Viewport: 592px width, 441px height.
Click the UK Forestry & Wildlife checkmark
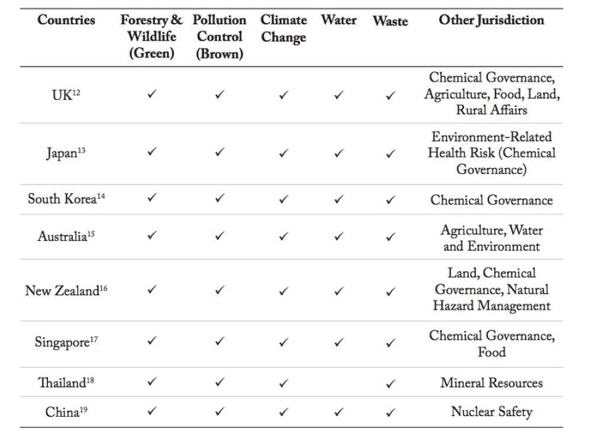(152, 95)
